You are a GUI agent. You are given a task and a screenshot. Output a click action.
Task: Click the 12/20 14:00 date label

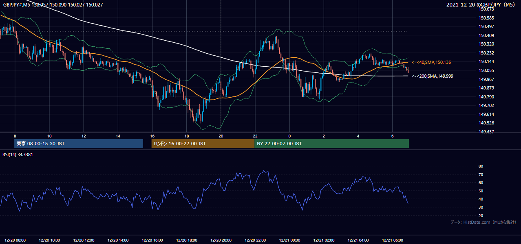pos(118,240)
